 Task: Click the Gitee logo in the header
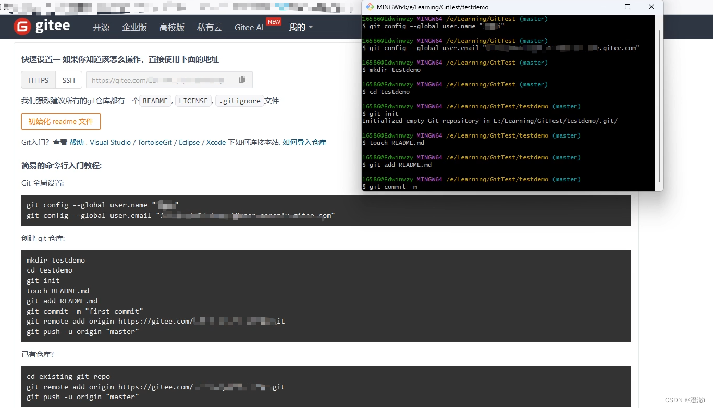click(x=42, y=27)
